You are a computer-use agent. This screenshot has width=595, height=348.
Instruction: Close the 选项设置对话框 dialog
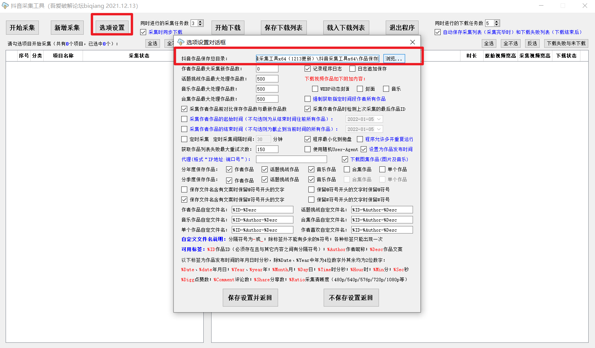(x=413, y=42)
